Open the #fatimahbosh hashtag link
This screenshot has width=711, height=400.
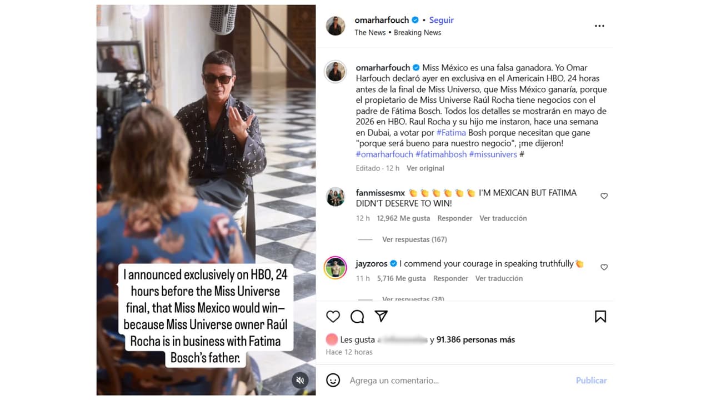pos(441,154)
